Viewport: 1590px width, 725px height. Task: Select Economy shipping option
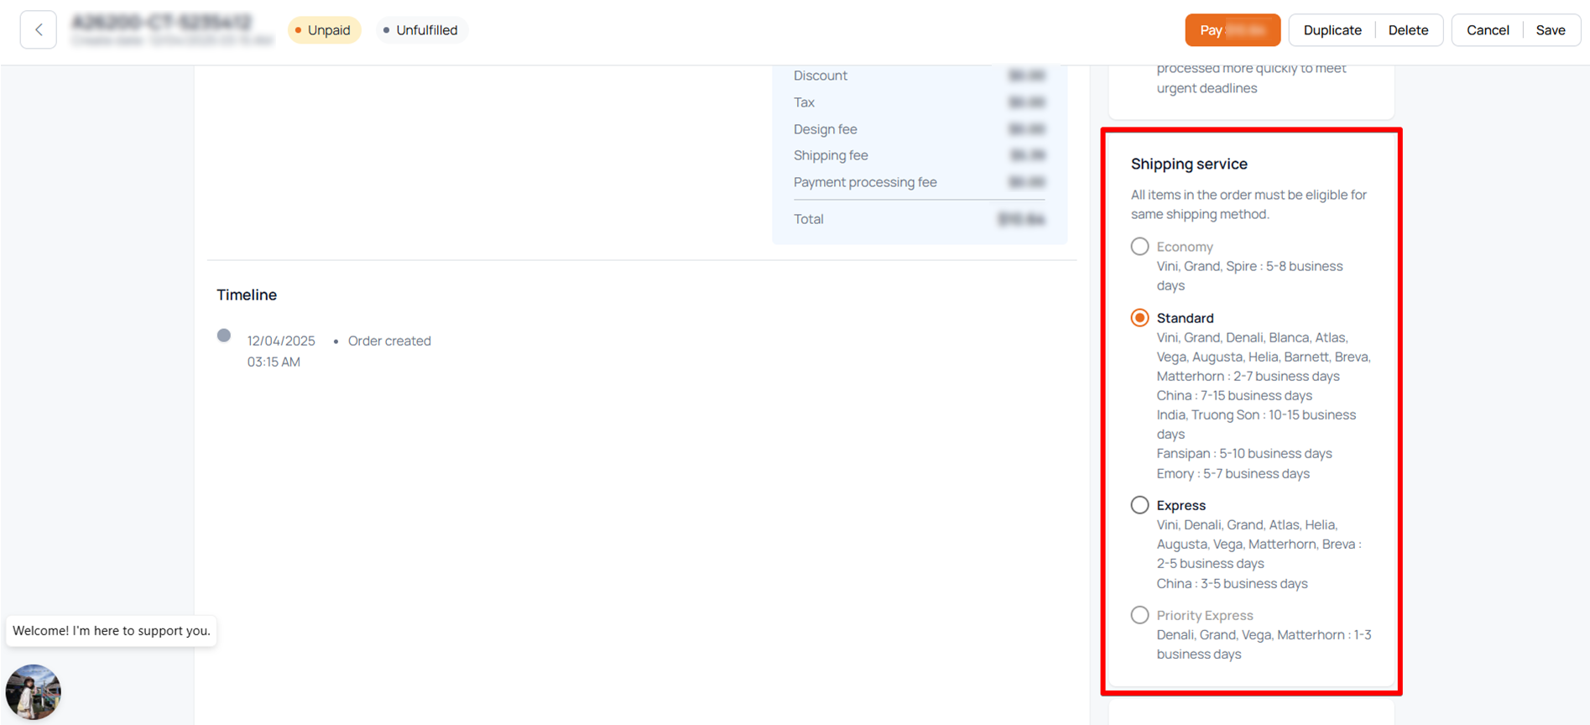1139,247
